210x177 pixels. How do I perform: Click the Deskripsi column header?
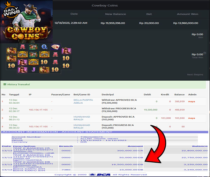(108, 95)
